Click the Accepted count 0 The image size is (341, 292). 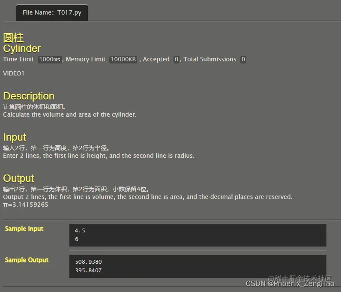(176, 59)
